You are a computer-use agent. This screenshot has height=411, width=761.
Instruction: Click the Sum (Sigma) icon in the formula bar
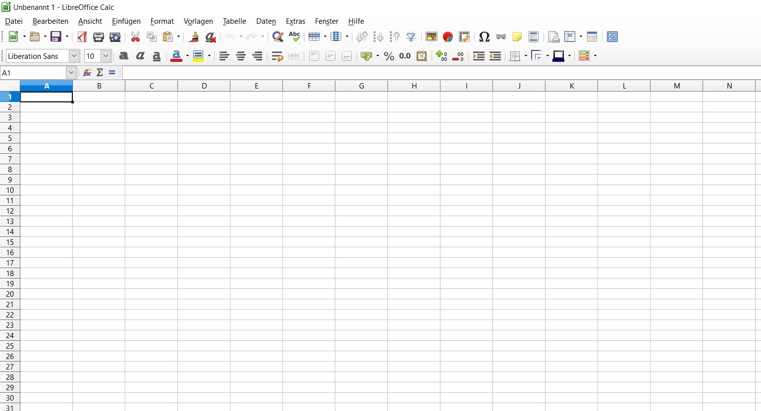(x=100, y=73)
